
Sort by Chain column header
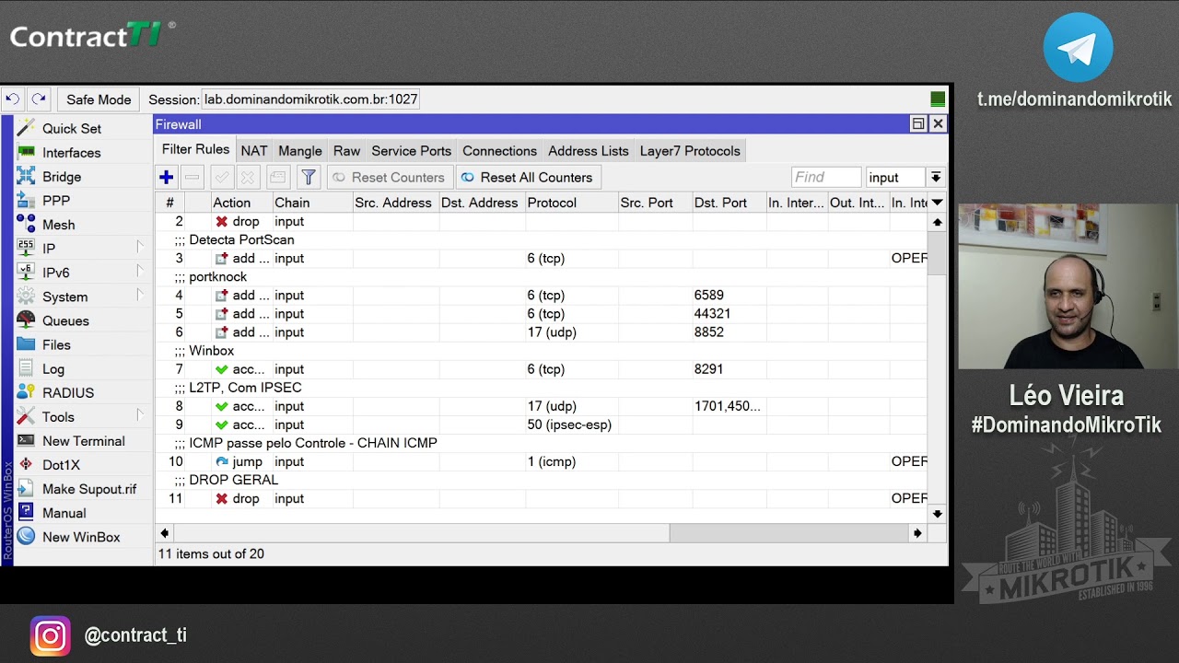312,203
